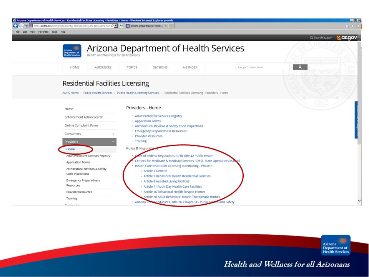Screen dimensions: 369x277
Task: Open the Application Forms content link
Action: click(x=148, y=121)
